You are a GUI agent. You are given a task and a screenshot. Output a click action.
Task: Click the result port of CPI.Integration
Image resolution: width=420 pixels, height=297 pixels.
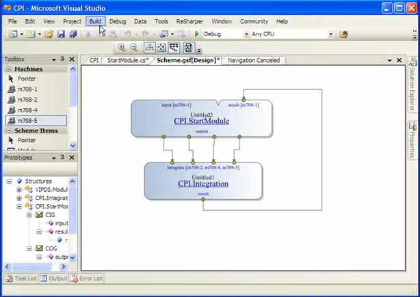203,199
